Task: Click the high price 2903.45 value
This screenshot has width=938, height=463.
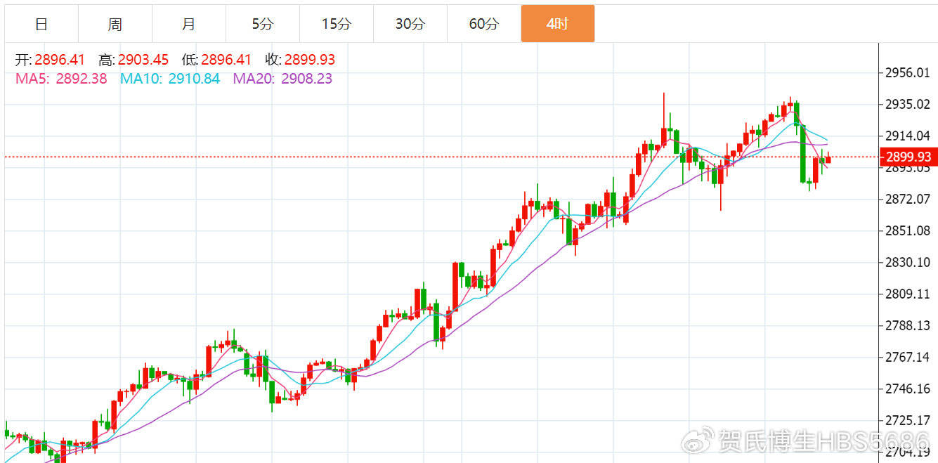Action: (143, 60)
